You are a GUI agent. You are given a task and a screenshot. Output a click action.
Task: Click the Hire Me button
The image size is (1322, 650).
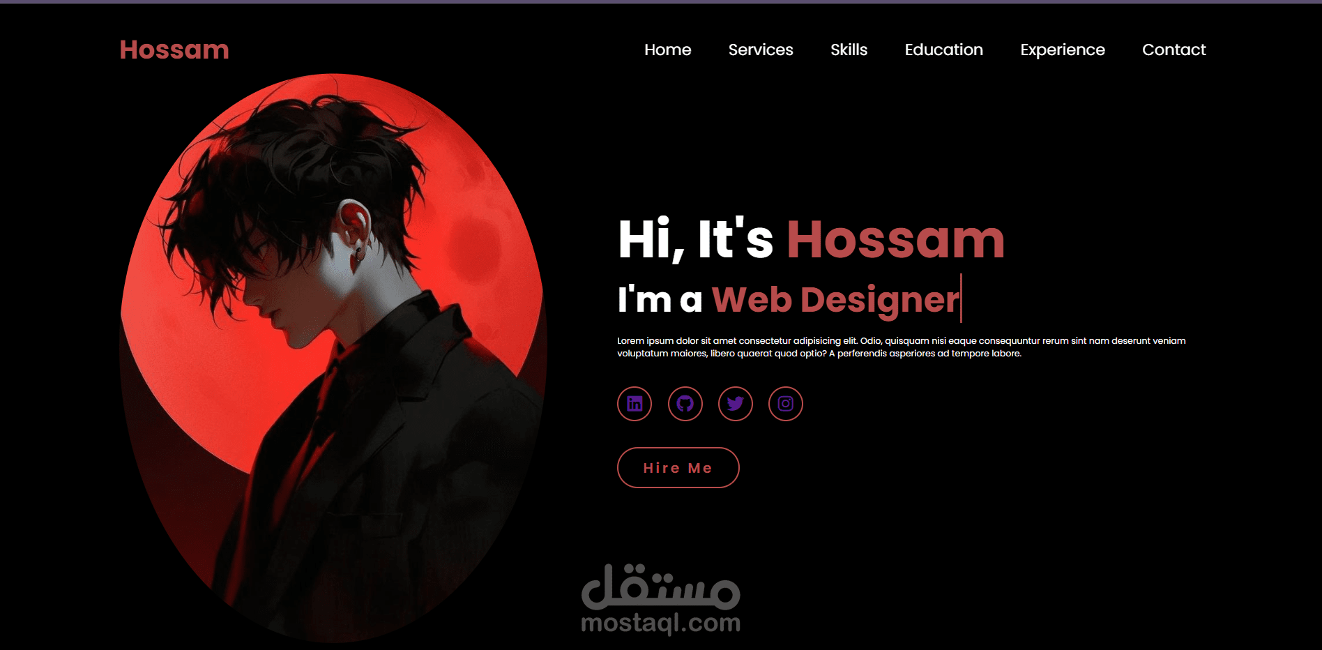[678, 467]
